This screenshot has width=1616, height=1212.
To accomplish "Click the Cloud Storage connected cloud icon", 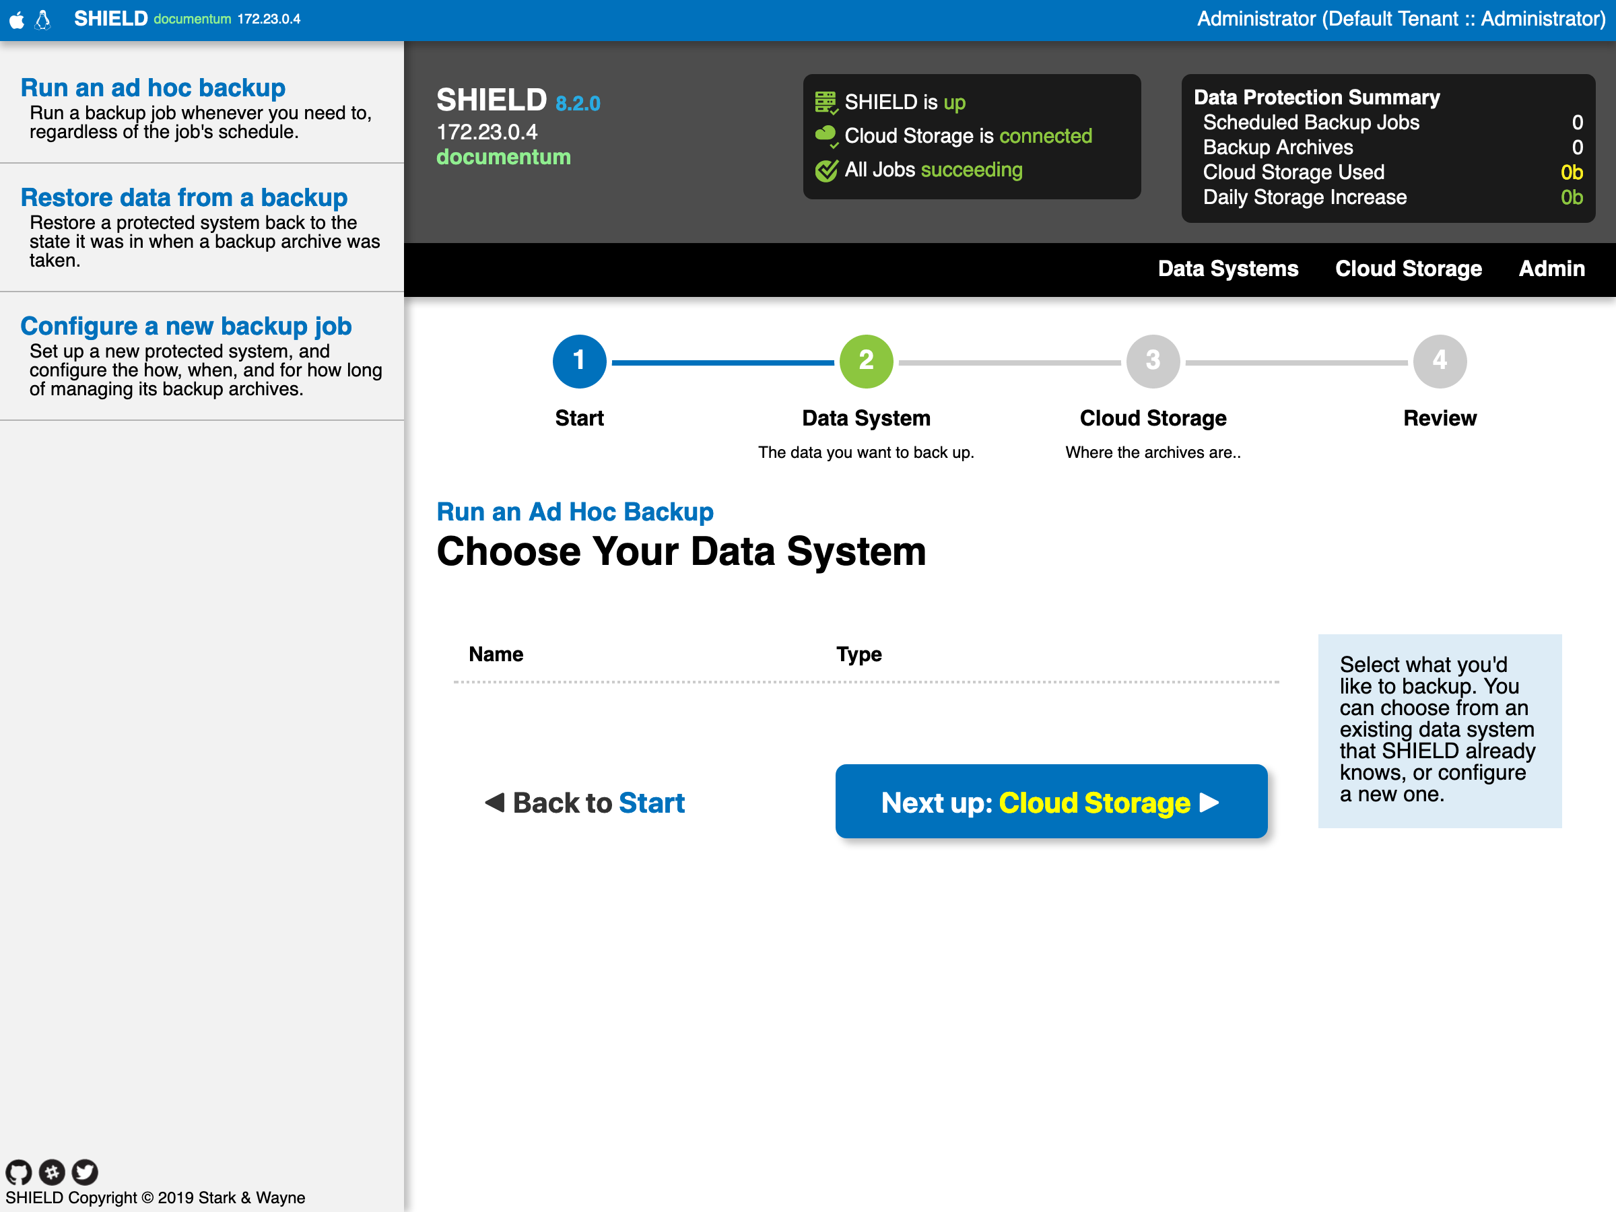I will point(826,135).
